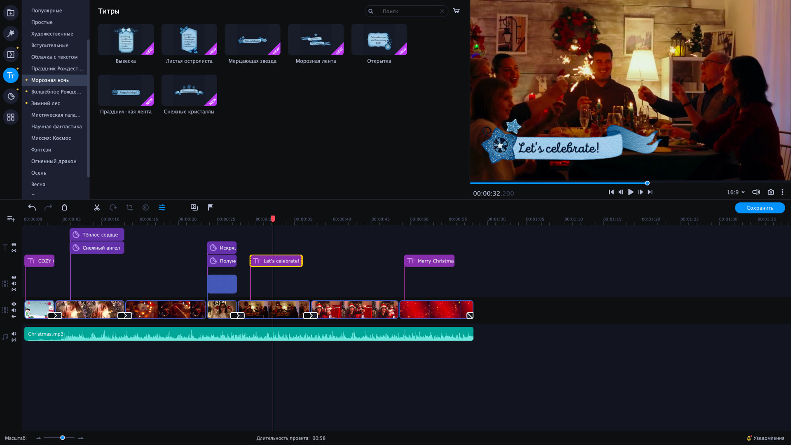Select the Снежные кристаллы title template
The image size is (791, 445).
click(x=189, y=90)
